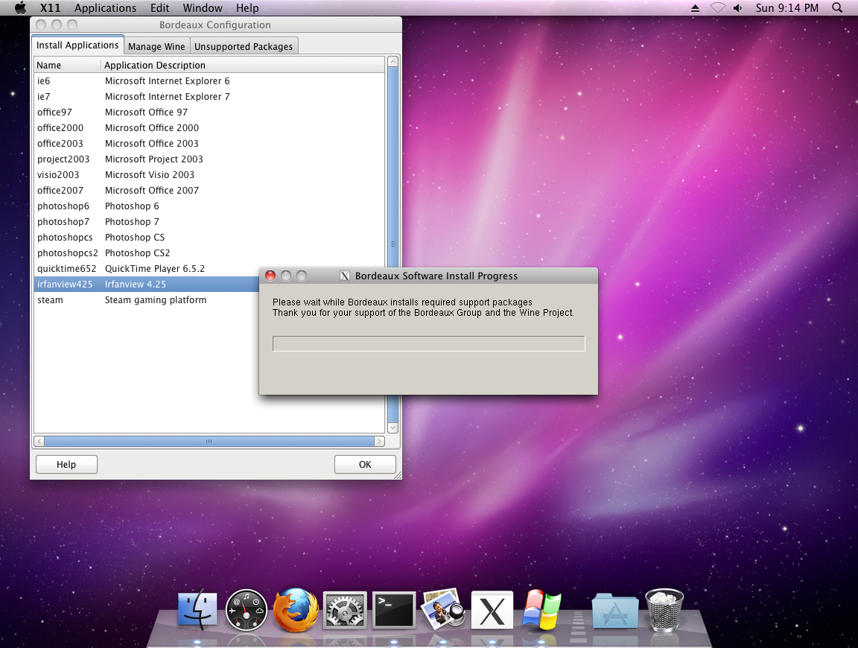Select the photoshopcs entry
858x648 pixels.
click(209, 238)
